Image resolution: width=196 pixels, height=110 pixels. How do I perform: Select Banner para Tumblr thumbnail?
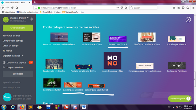(118, 39)
